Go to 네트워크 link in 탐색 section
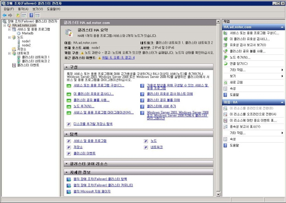The width and height of the screenshot is (286, 203). point(157,147)
